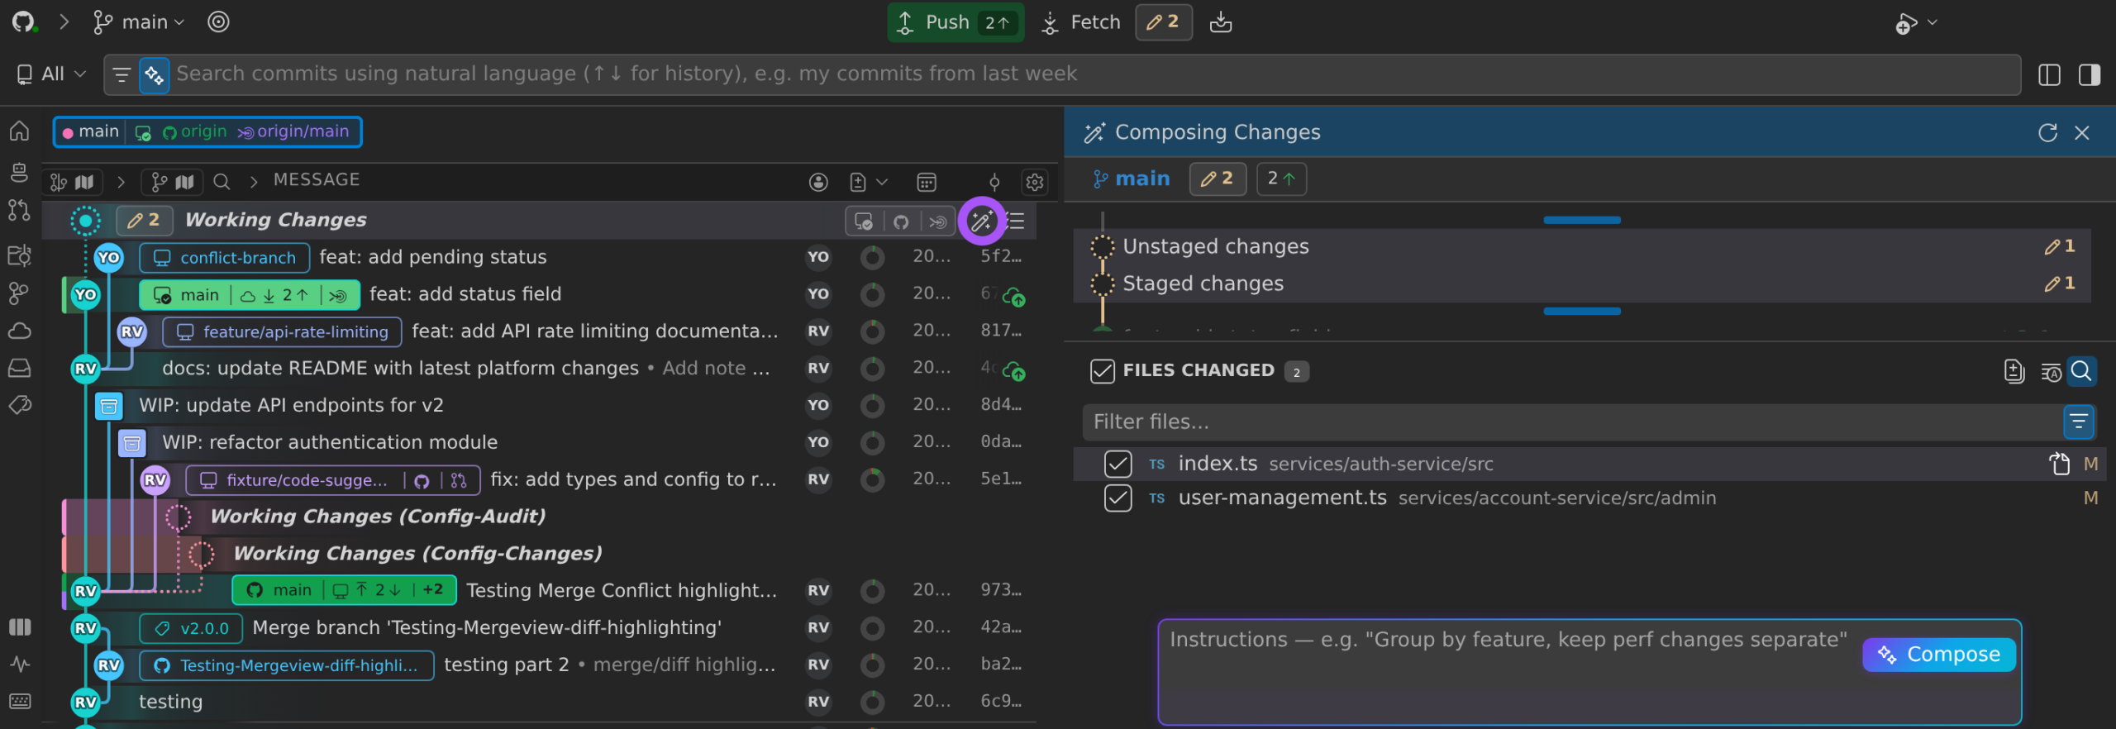Click the date calendar column header icon
Viewport: 2116px width, 729px height.
click(927, 182)
